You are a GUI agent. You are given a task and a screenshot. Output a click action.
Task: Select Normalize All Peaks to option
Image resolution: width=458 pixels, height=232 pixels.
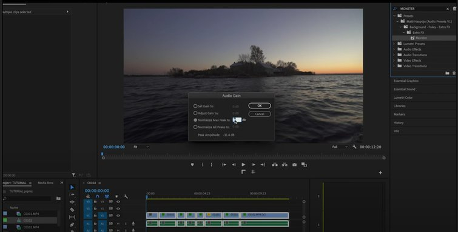pos(195,127)
